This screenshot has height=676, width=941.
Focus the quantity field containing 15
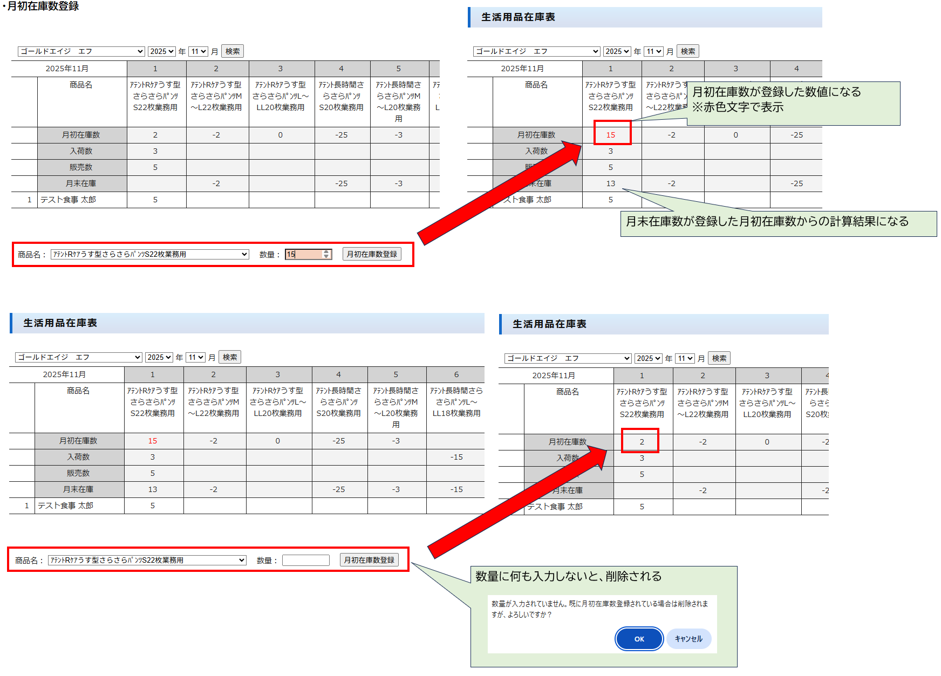[303, 254]
